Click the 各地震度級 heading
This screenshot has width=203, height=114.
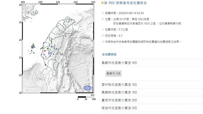[x=109, y=54]
